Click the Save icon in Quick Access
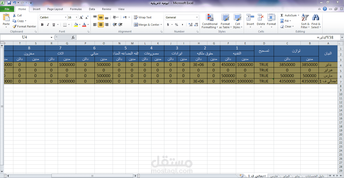 pyautogui.click(x=9, y=3)
